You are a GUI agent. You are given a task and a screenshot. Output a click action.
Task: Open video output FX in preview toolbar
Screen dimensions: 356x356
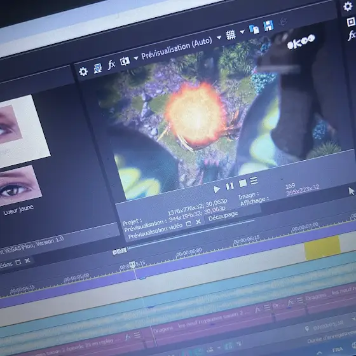click(111, 65)
